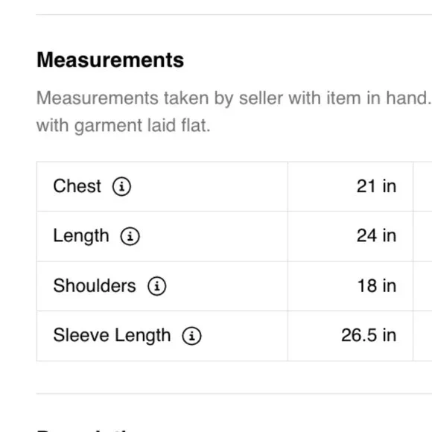432x432 pixels.
Task: Select the 18 in shoulders value
Action: click(377, 286)
